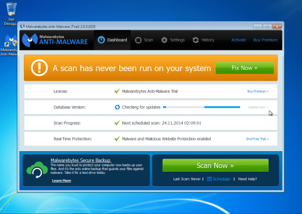The height and width of the screenshot is (214, 302).
Task: Click Buy Premium in the top bar
Action: click(265, 40)
